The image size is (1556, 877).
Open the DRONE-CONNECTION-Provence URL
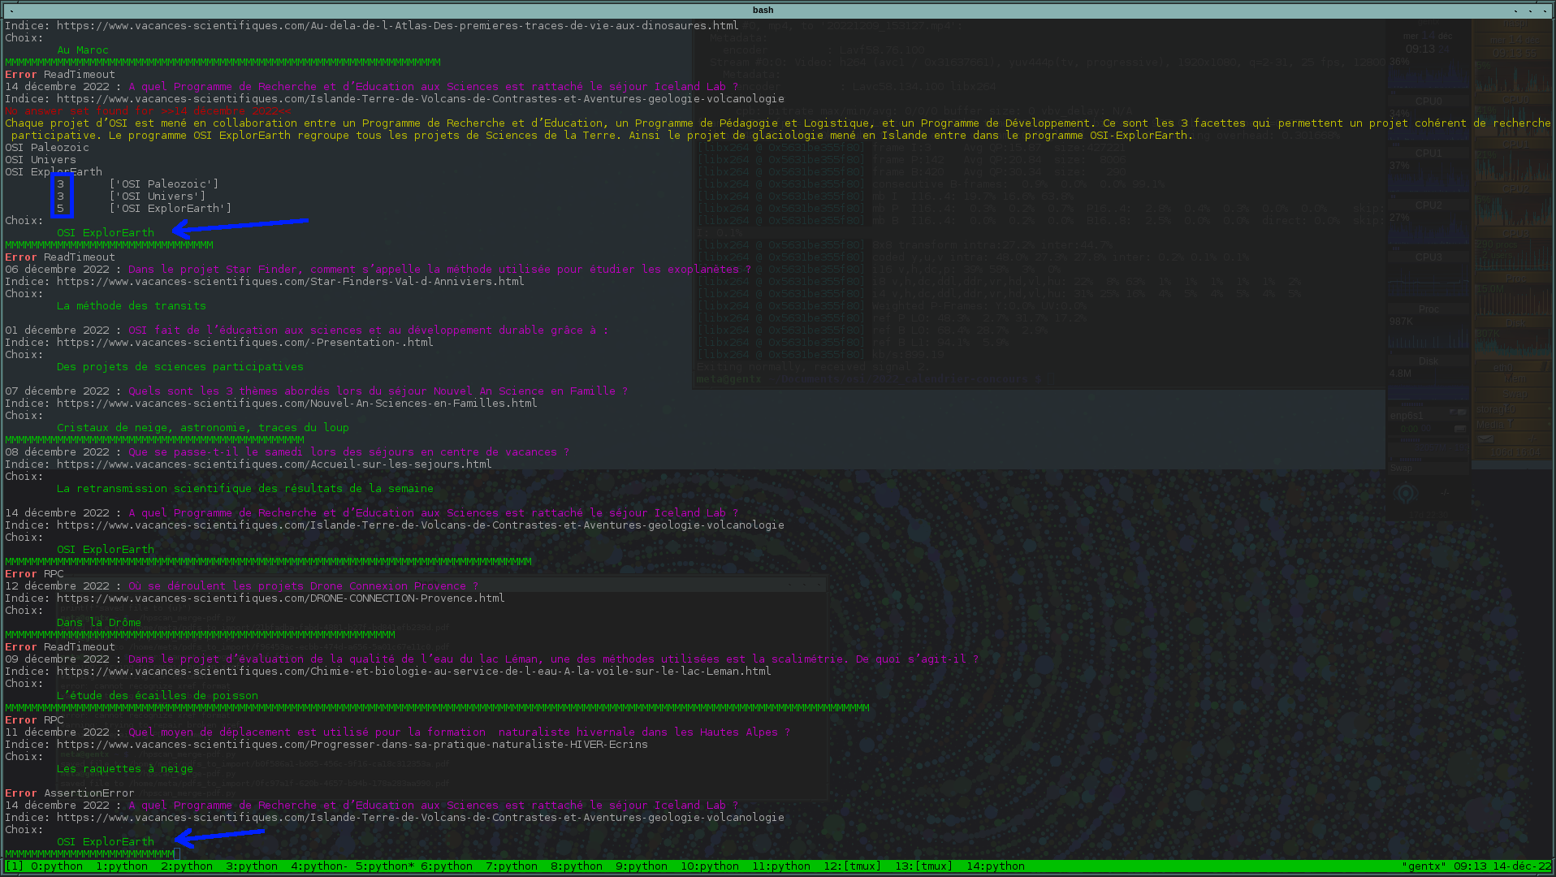coord(281,598)
